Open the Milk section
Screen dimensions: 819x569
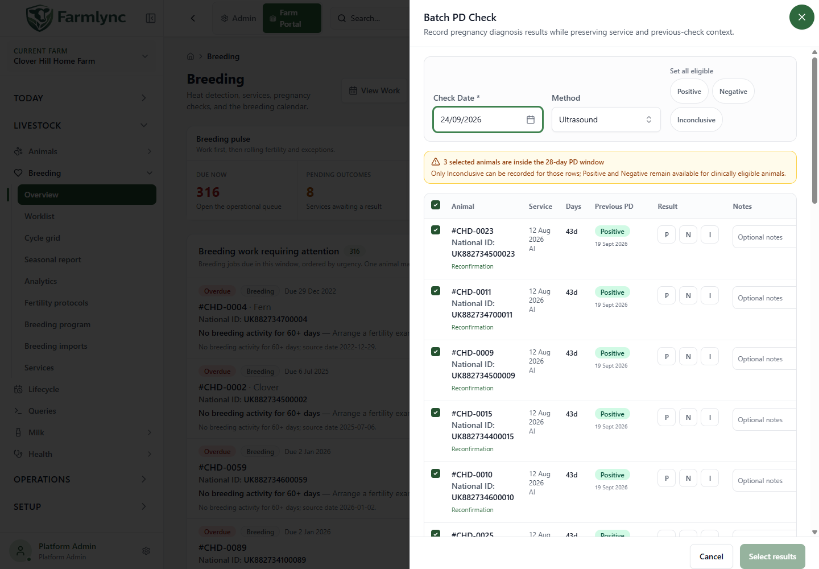tap(36, 432)
